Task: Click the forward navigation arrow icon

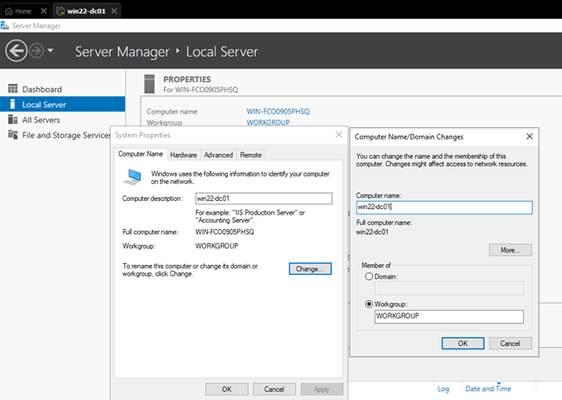Action: click(36, 50)
